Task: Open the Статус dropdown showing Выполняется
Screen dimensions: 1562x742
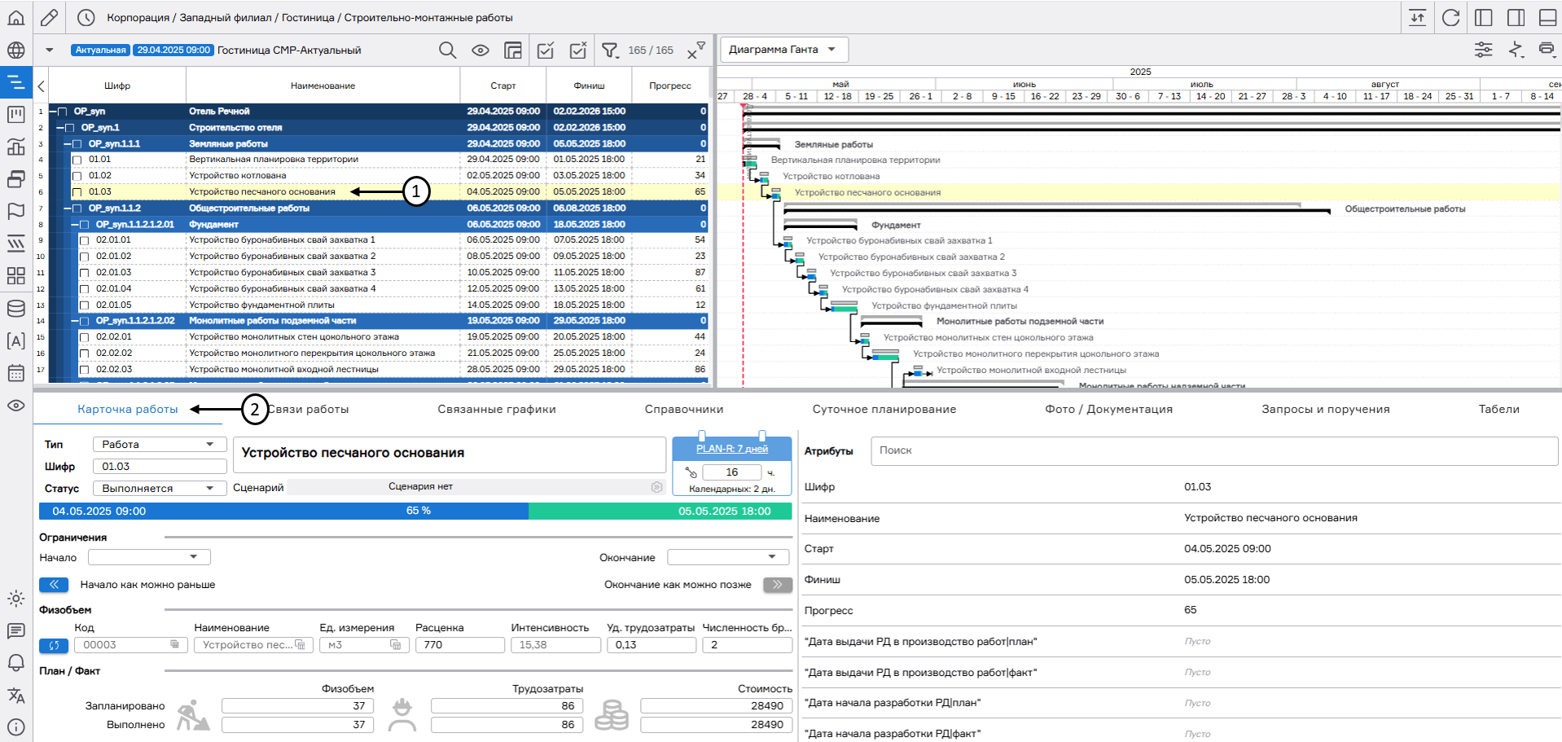Action: [158, 489]
